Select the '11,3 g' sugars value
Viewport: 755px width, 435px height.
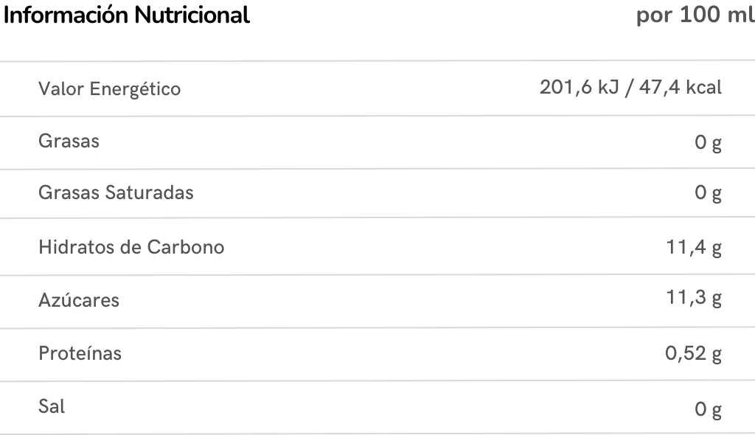(x=694, y=298)
